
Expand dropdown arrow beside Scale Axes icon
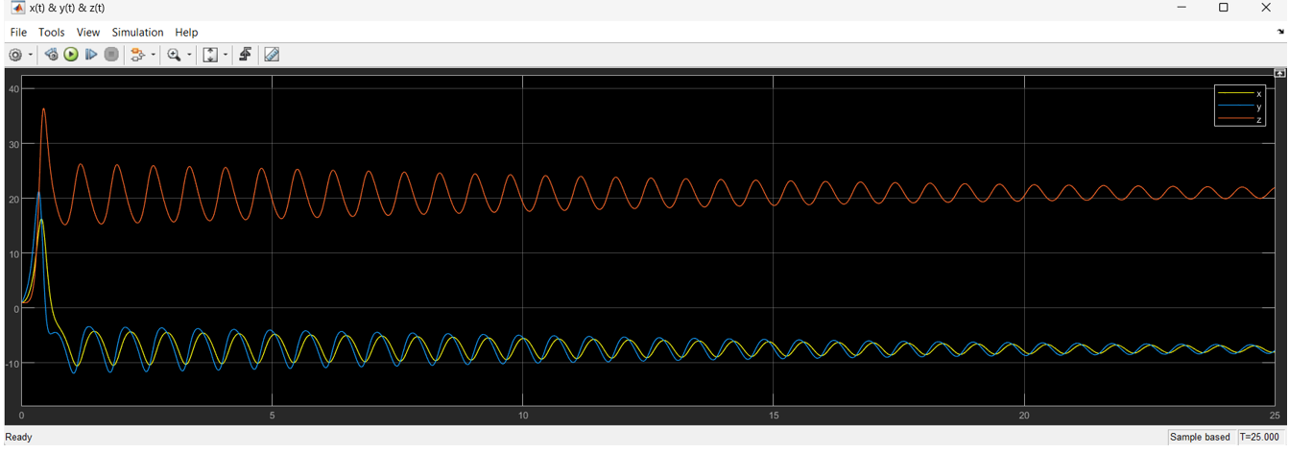(226, 56)
